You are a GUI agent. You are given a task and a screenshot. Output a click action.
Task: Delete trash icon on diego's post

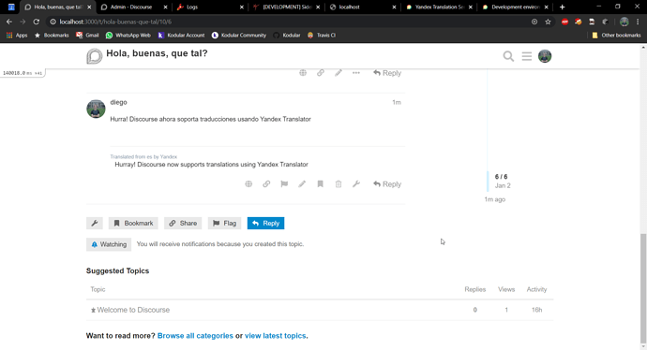tap(339, 184)
